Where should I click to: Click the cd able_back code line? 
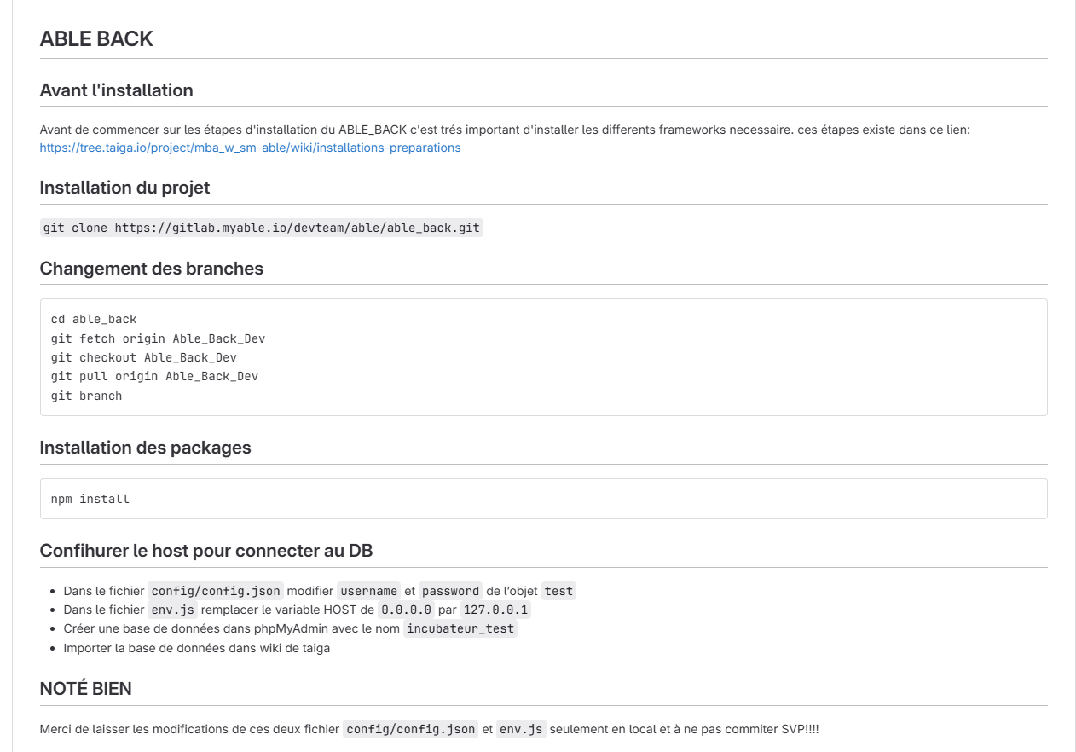pos(94,320)
